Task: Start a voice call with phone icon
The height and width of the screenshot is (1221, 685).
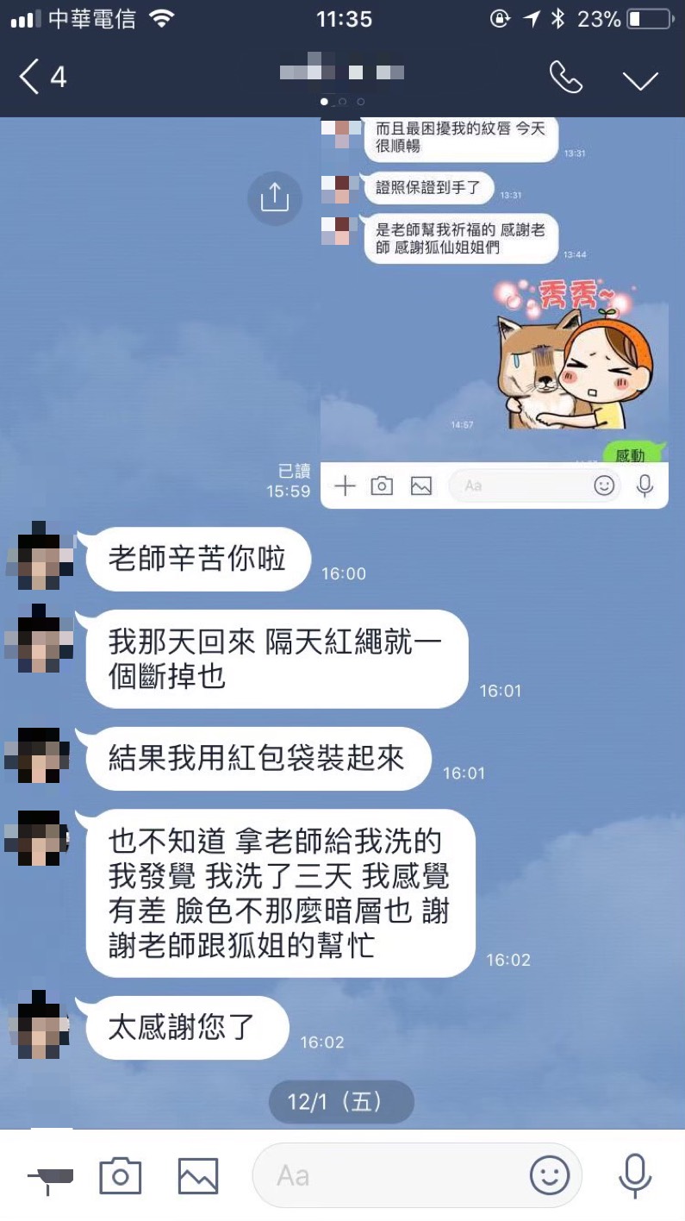Action: click(x=566, y=78)
